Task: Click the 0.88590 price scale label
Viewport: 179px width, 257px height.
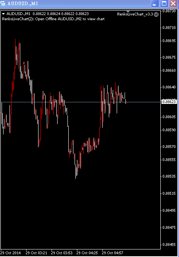Action: (x=169, y=130)
